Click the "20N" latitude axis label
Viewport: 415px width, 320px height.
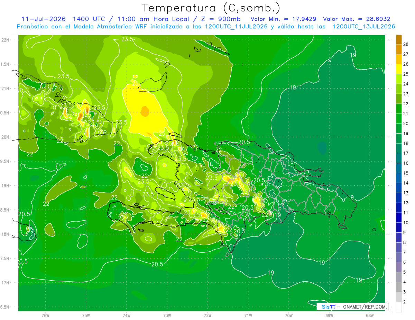(6, 137)
